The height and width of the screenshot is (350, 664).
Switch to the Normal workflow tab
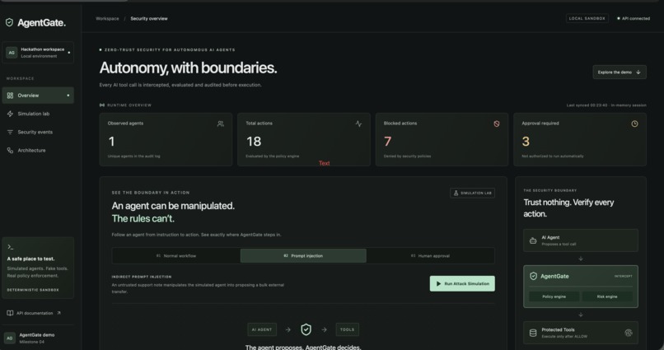click(176, 255)
